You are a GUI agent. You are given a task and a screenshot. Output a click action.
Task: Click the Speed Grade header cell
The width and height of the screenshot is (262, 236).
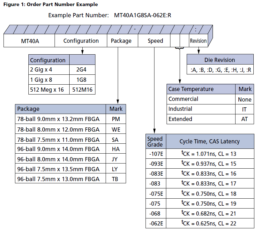click(x=156, y=141)
